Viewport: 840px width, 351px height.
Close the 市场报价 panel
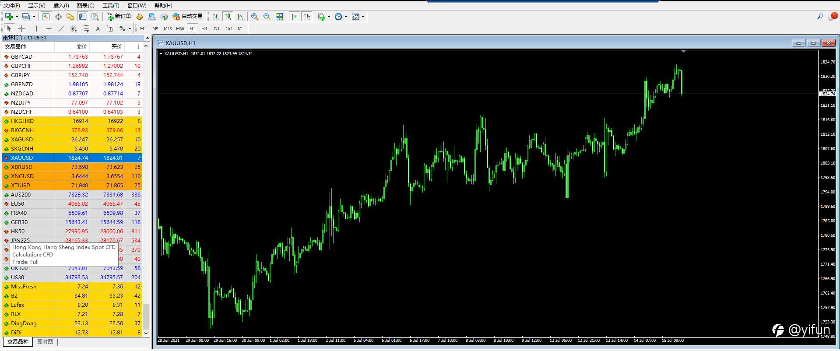point(147,38)
